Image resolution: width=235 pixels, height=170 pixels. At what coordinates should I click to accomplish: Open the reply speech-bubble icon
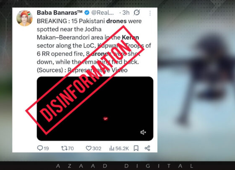click(40, 148)
